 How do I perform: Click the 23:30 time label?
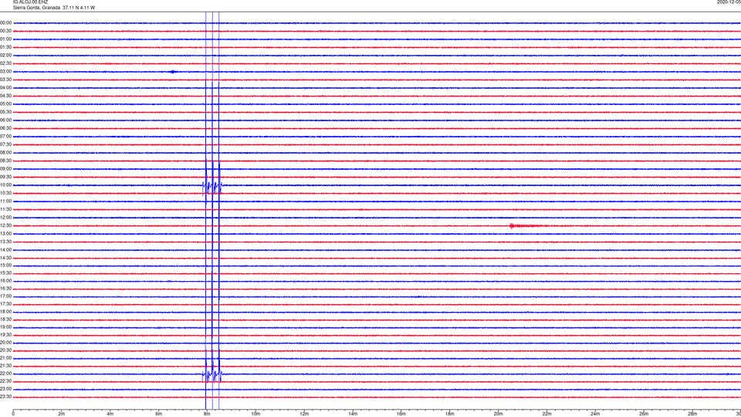[5, 397]
